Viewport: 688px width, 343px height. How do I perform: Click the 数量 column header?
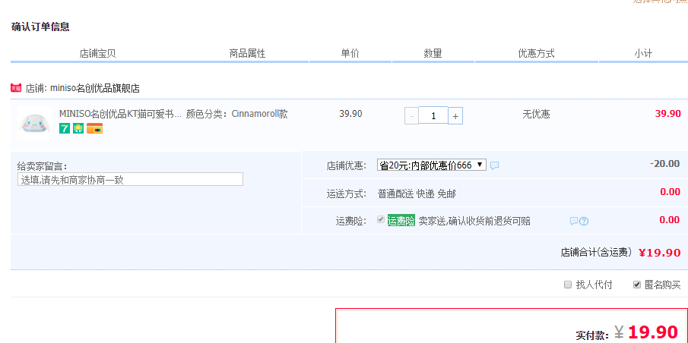[x=433, y=54]
